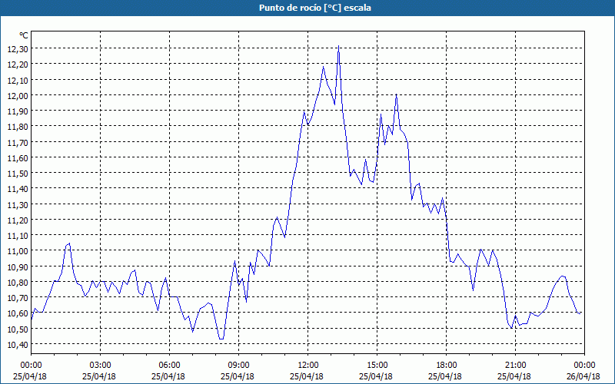Click the 11,00 y-axis label

point(18,251)
